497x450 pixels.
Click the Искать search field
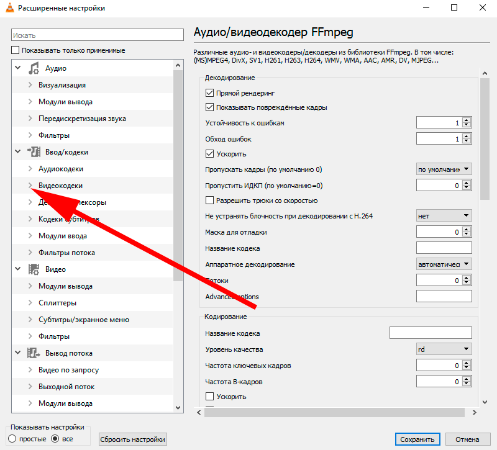pyautogui.click(x=98, y=35)
